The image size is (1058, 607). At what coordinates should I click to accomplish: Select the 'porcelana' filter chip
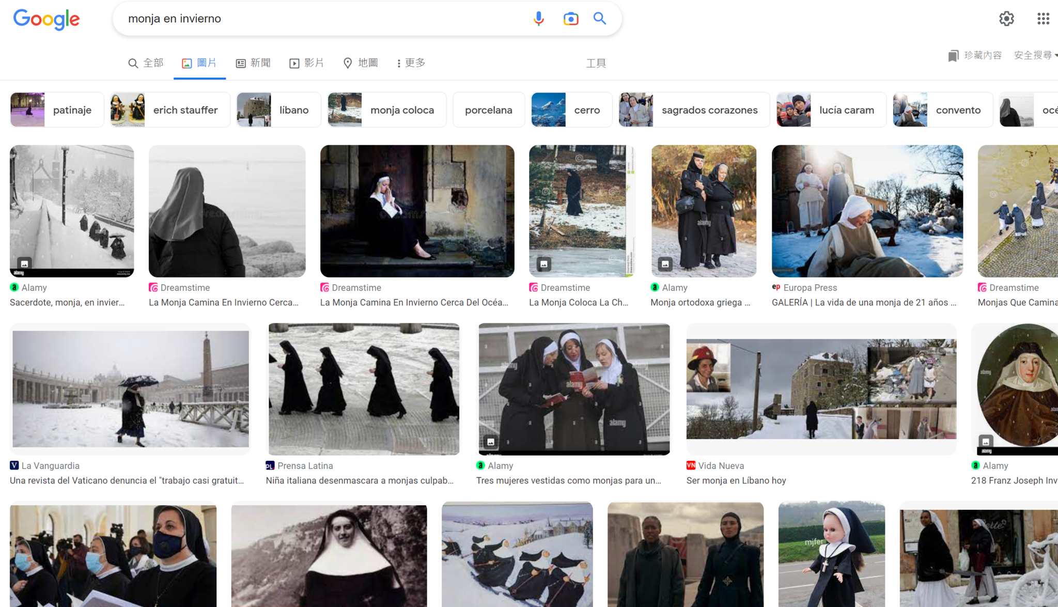(489, 110)
